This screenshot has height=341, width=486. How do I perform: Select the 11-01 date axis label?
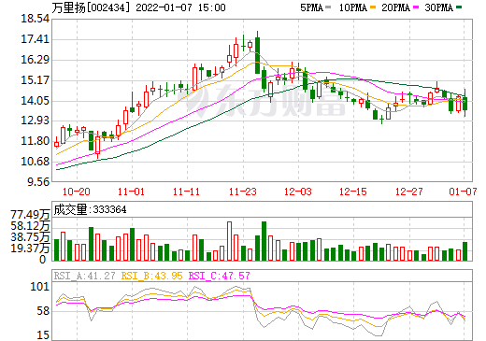(131, 192)
